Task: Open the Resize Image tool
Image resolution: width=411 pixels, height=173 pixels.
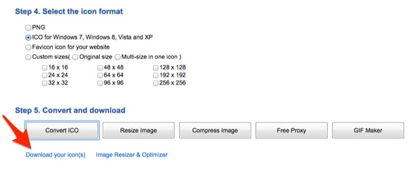Action: point(139,130)
